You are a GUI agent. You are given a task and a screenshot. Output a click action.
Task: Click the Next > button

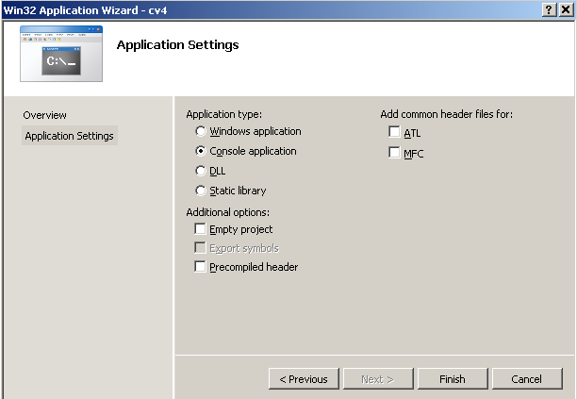click(378, 379)
